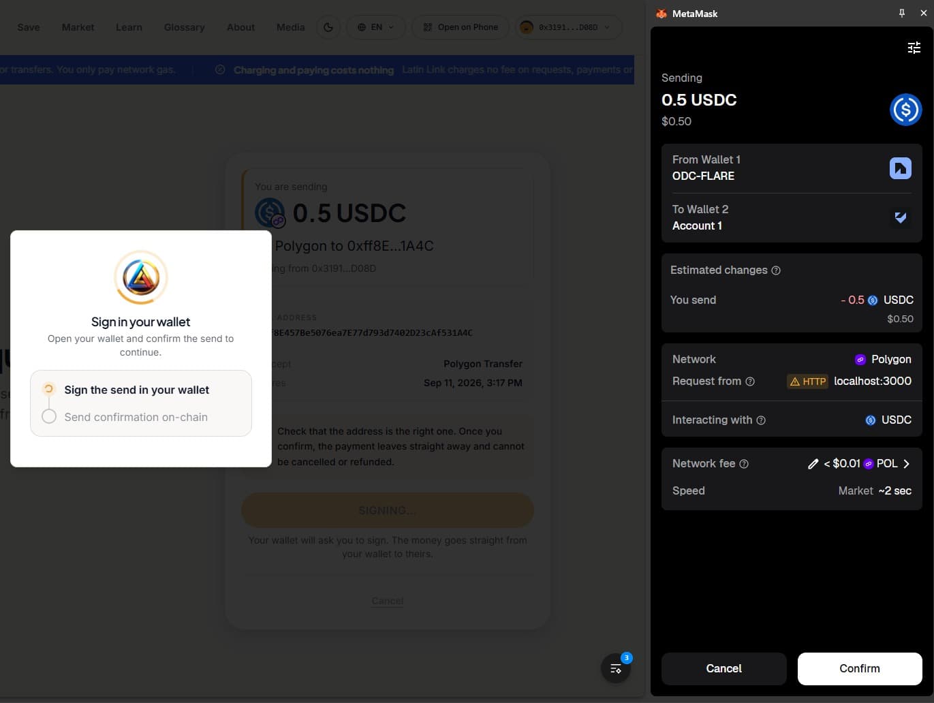Viewport: 934px width, 703px height.
Task: Open the 0x3191...D08D wallet dropdown
Action: (568, 27)
